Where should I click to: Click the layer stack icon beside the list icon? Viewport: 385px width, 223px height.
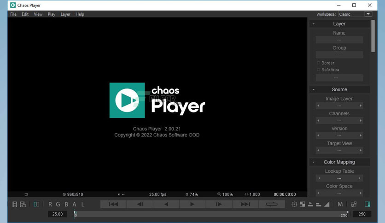pos(23,204)
